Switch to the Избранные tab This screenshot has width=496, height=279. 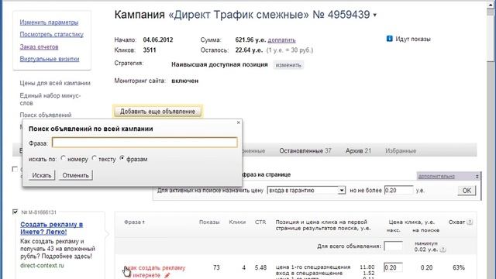(x=401, y=151)
